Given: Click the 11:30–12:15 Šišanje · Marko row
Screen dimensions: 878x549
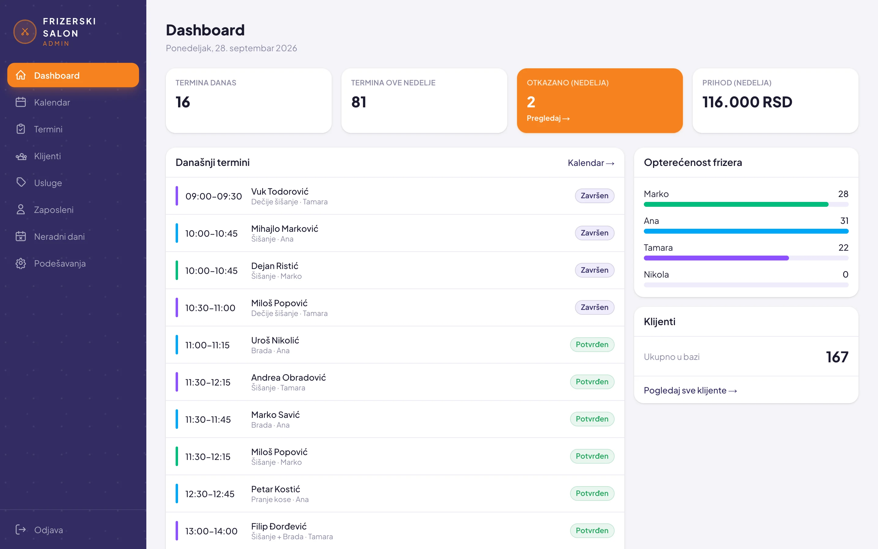Looking at the screenshot, I should point(395,456).
